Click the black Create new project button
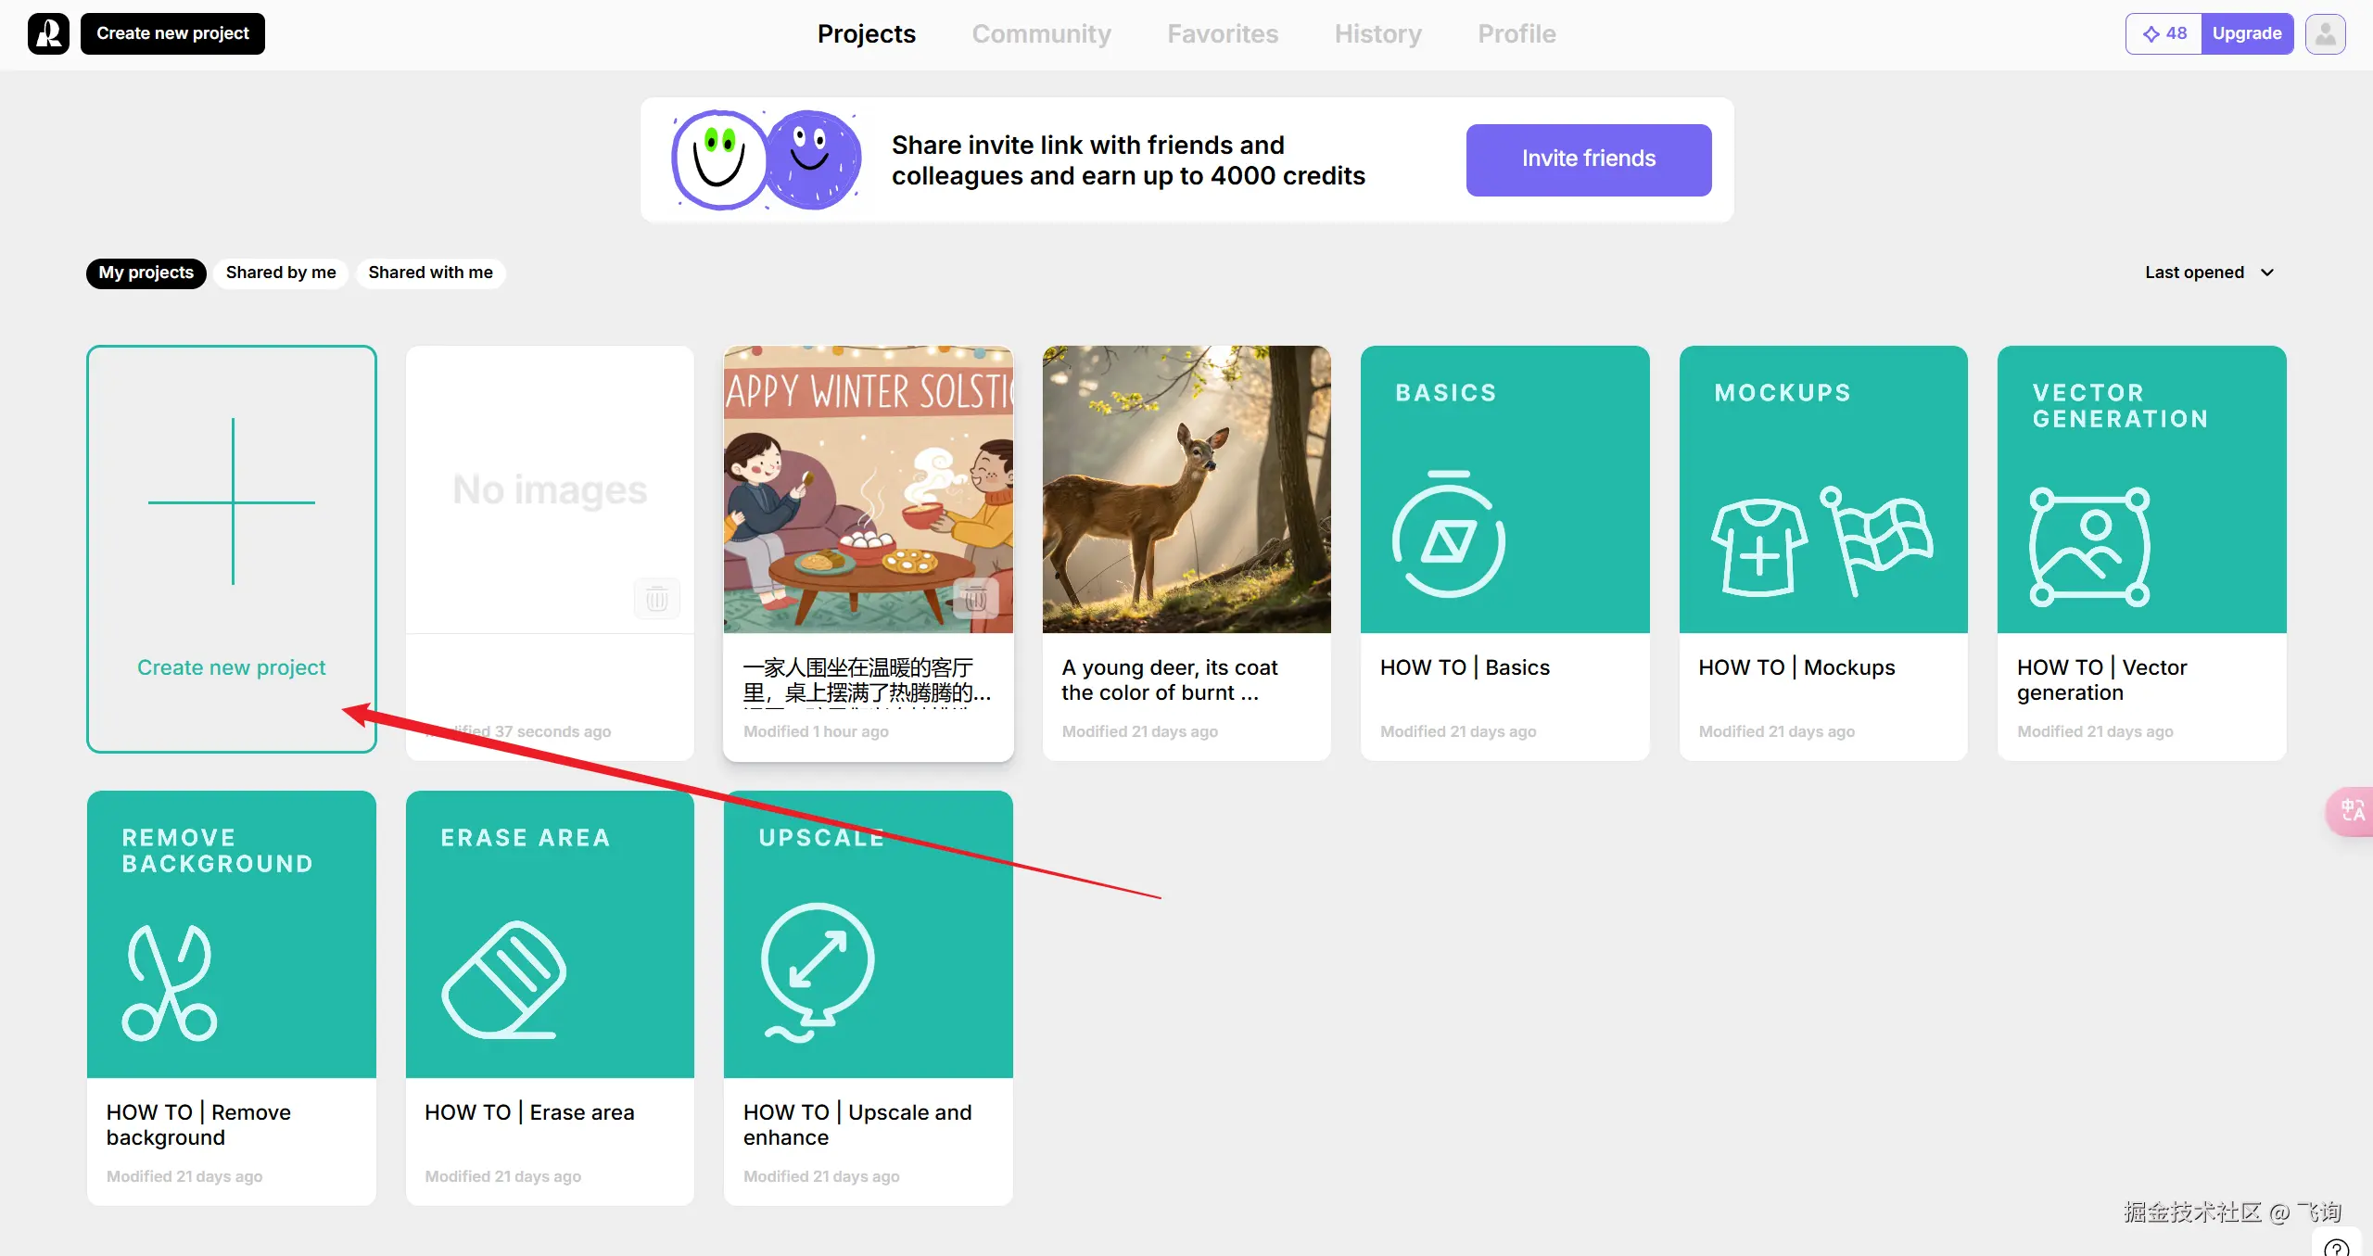Viewport: 2373px width, 1256px height. pos(172,33)
